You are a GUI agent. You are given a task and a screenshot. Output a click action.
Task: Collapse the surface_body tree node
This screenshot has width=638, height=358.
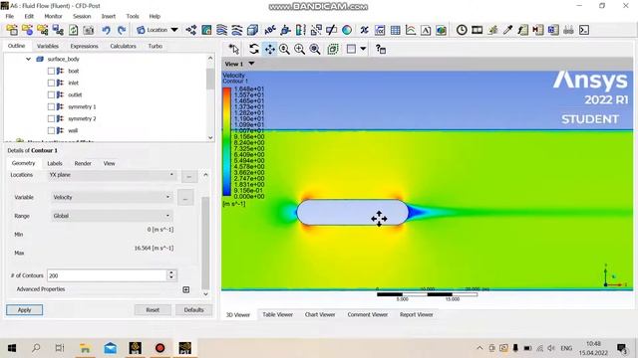click(x=28, y=59)
